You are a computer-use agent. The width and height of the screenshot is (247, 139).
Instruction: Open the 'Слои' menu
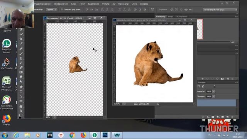(74, 4)
